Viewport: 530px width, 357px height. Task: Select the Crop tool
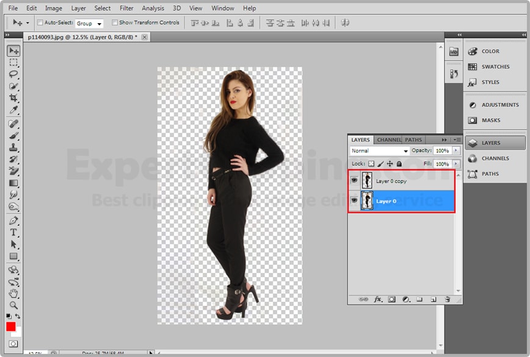(13, 98)
